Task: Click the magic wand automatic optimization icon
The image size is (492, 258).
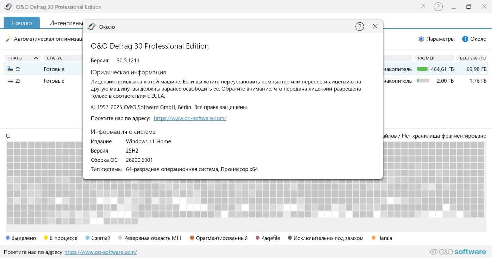Action: pyautogui.click(x=9, y=39)
